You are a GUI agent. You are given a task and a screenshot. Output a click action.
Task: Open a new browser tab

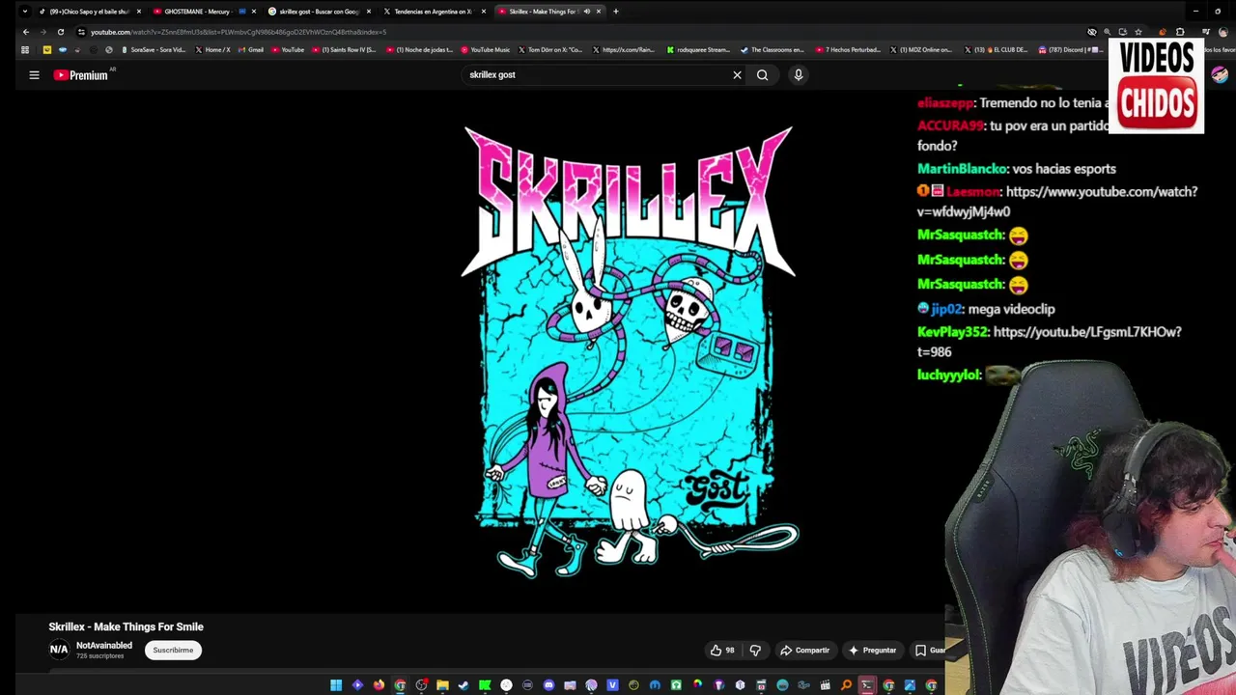[x=616, y=12]
